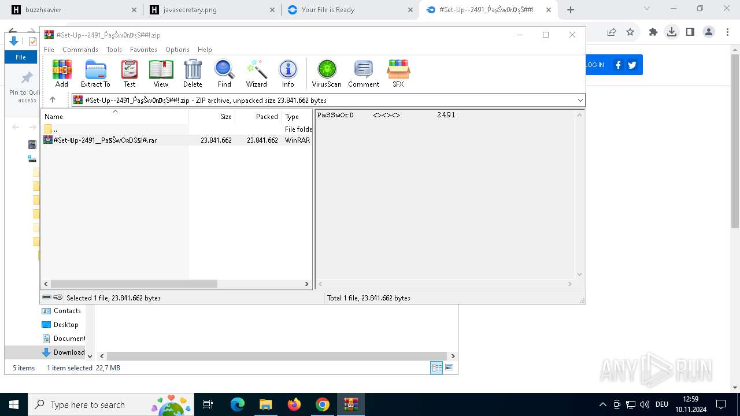
Task: Sort file list by Packed column
Action: pos(258,116)
